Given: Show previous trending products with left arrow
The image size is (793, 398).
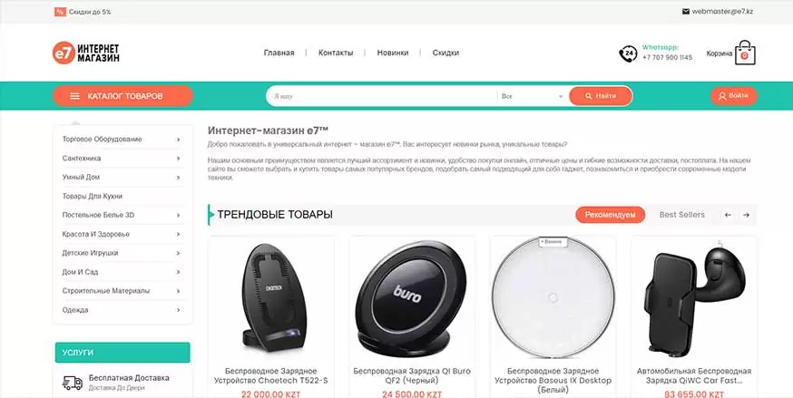Looking at the screenshot, I should click(728, 215).
